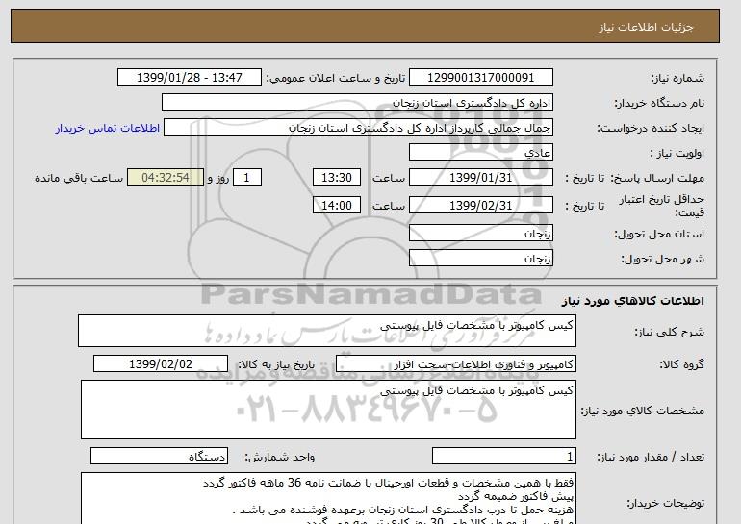Select the delivery city field زنجان
The image size is (741, 524).
coord(480,259)
